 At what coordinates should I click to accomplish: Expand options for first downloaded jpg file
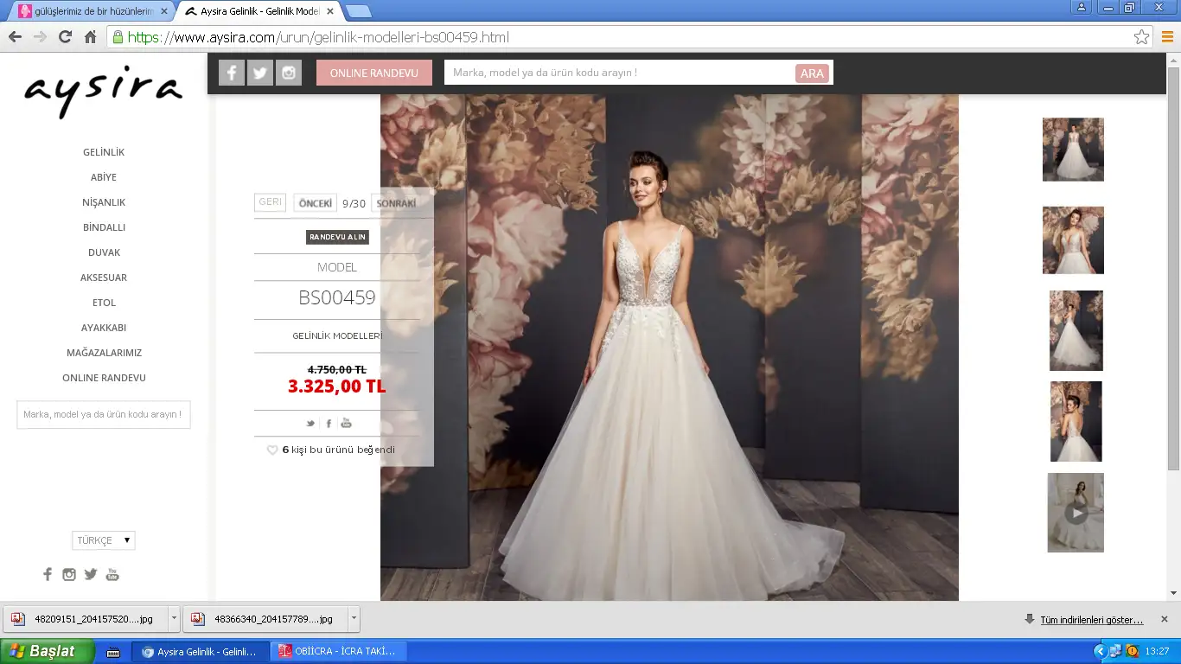[174, 619]
